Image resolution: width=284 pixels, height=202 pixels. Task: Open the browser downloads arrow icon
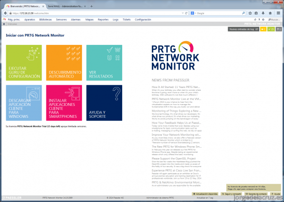(263, 13)
